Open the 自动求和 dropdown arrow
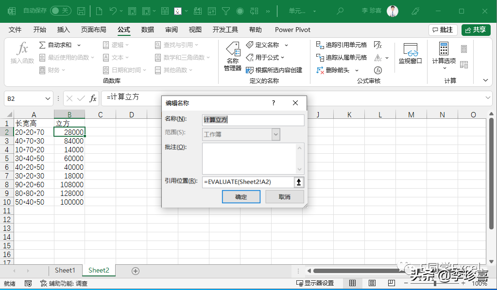The height and width of the screenshot is (290, 497). point(79,45)
